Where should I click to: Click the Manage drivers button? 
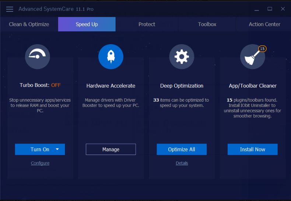[x=111, y=149]
